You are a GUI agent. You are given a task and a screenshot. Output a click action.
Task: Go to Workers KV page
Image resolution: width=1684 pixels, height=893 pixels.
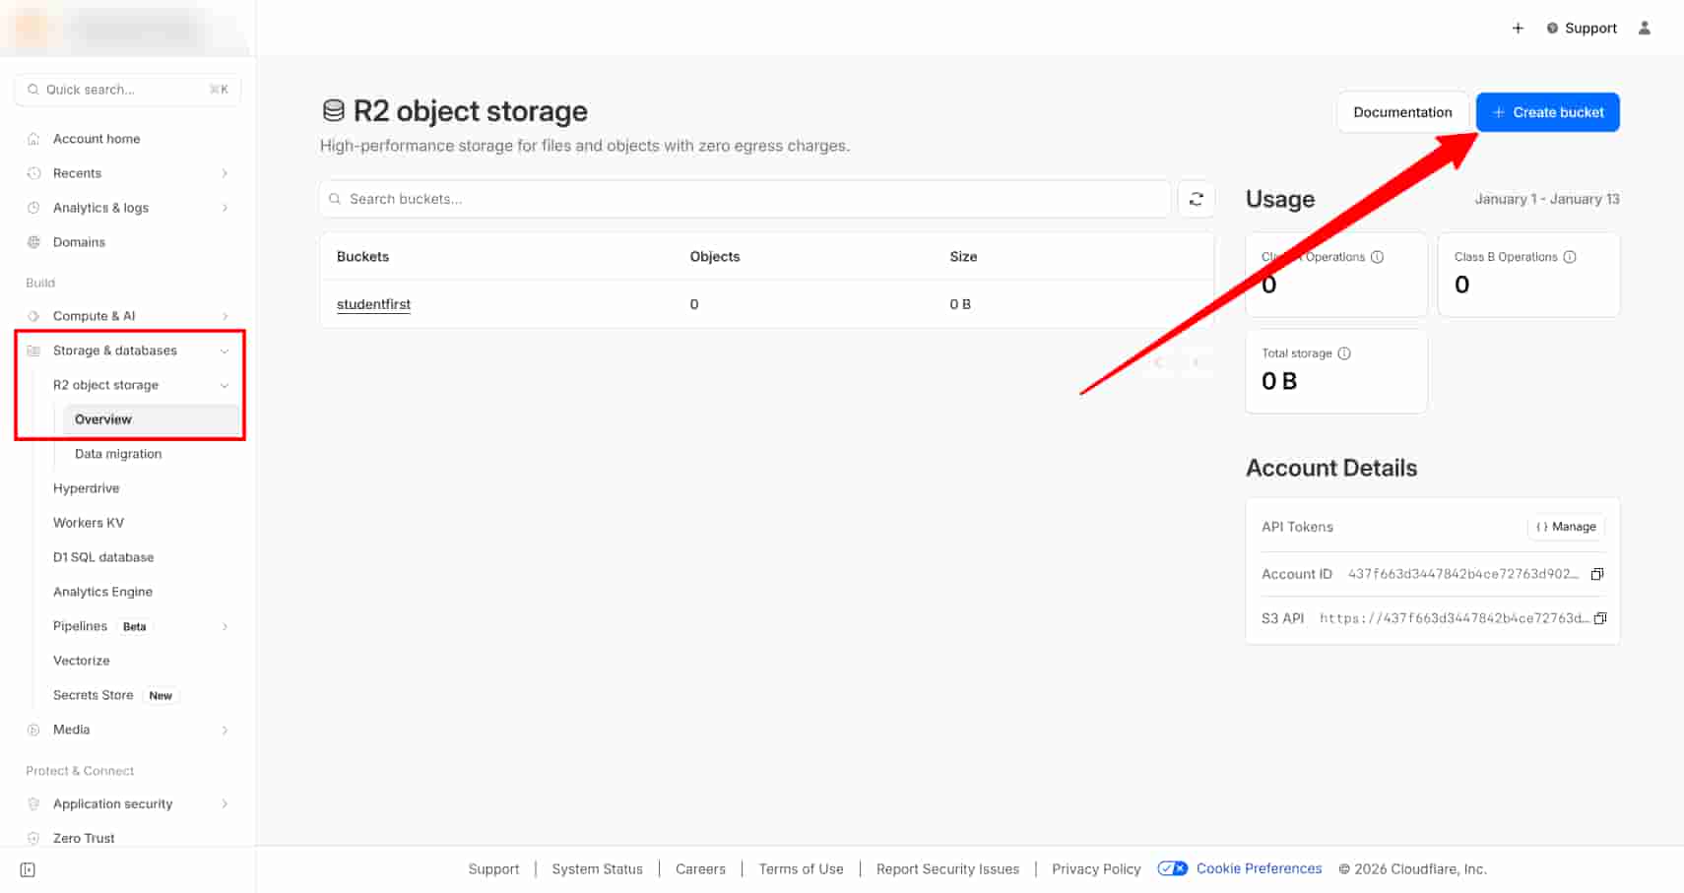click(89, 523)
